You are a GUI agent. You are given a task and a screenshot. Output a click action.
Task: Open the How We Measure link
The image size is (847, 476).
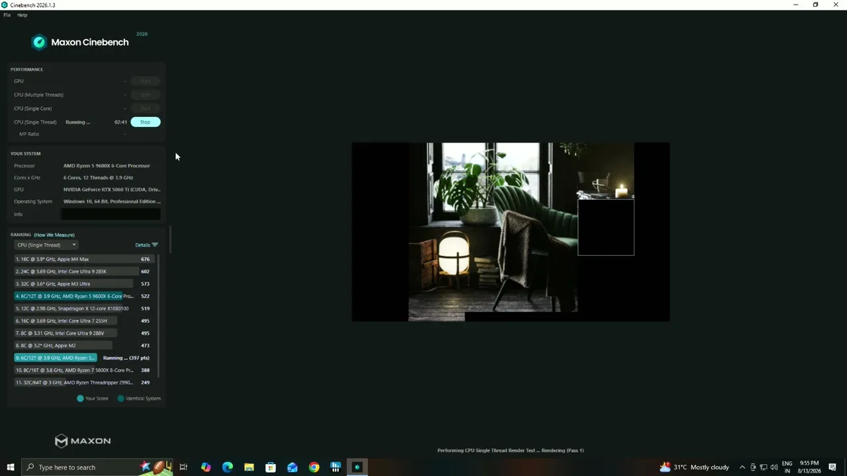coord(54,235)
